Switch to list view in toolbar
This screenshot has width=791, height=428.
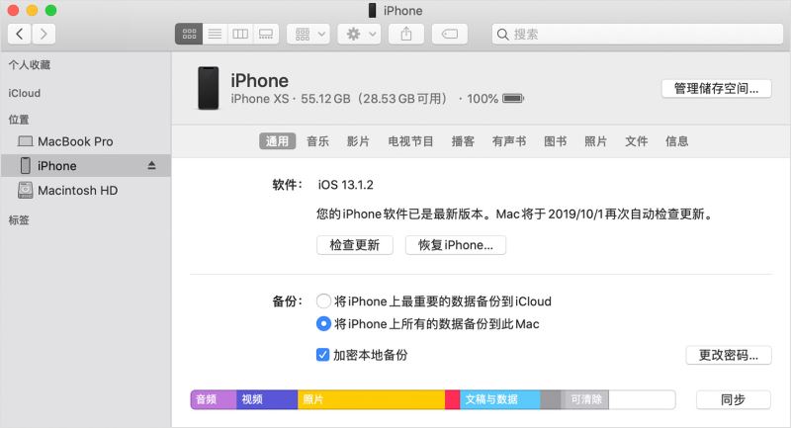[215, 34]
